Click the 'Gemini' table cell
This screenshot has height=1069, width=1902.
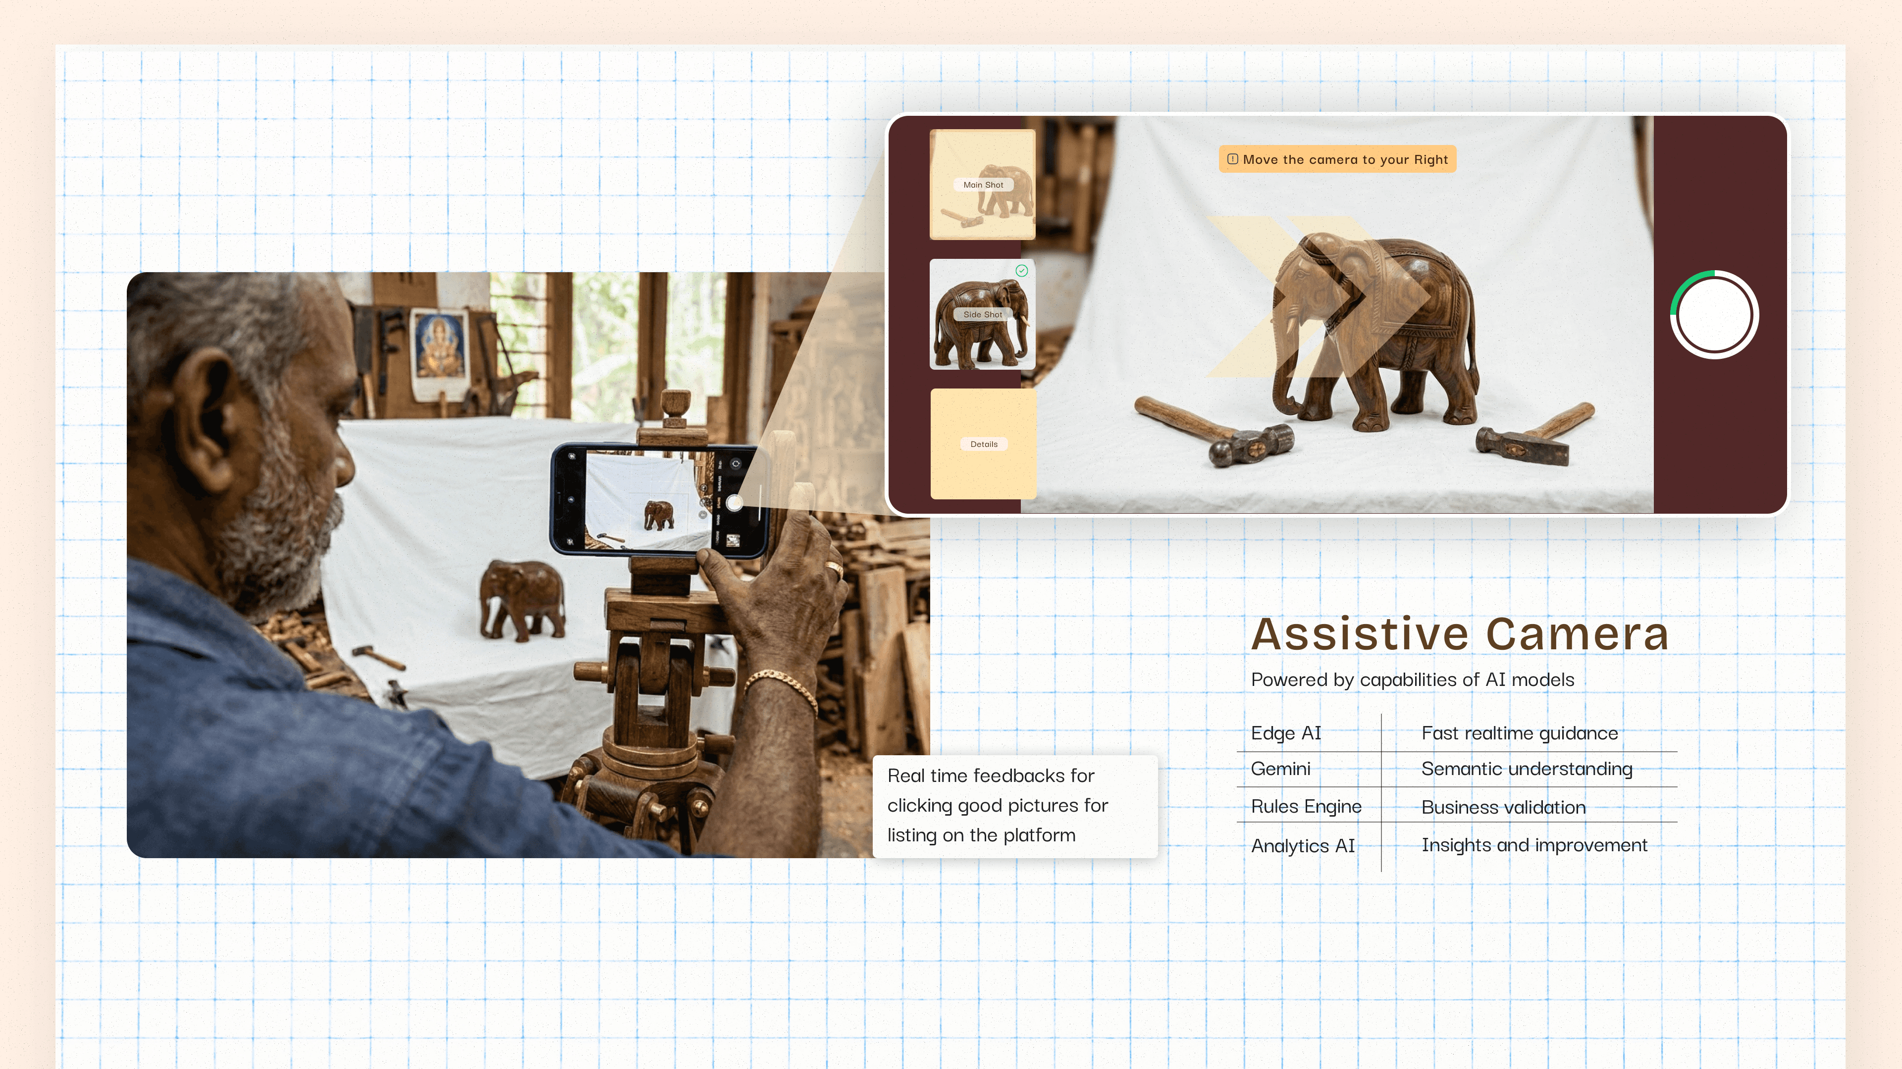[1281, 769]
